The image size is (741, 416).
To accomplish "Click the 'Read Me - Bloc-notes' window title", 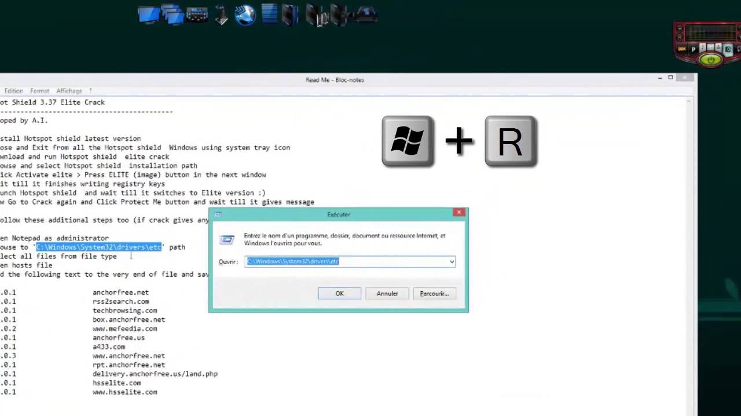I will click(x=335, y=80).
